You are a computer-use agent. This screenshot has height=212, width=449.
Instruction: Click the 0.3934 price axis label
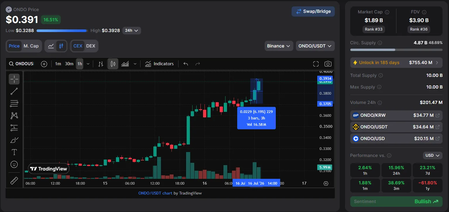[325, 78]
